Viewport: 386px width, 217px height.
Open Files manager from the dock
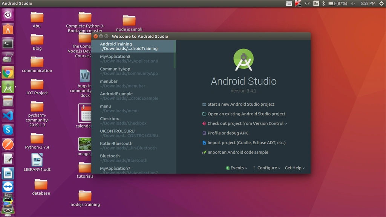point(8,102)
